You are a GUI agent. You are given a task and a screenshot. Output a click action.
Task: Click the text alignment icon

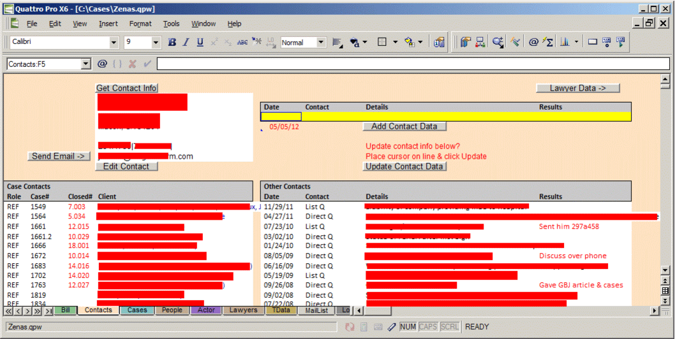tap(337, 43)
